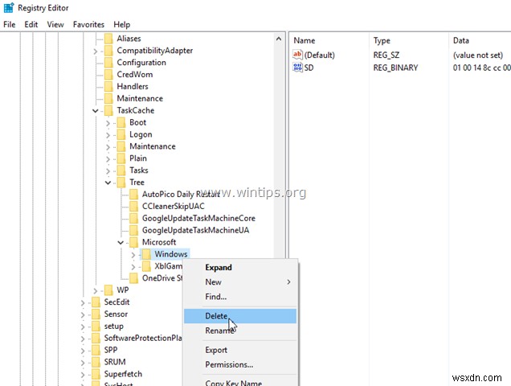Click the Windows folder icon
Screen dimensions: 511x386
[x=146, y=254]
